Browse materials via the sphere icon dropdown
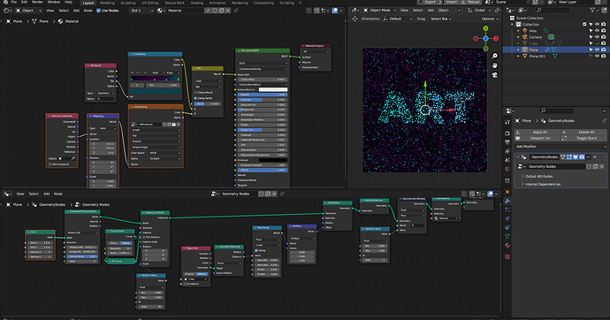The image size is (610, 320). [x=161, y=11]
